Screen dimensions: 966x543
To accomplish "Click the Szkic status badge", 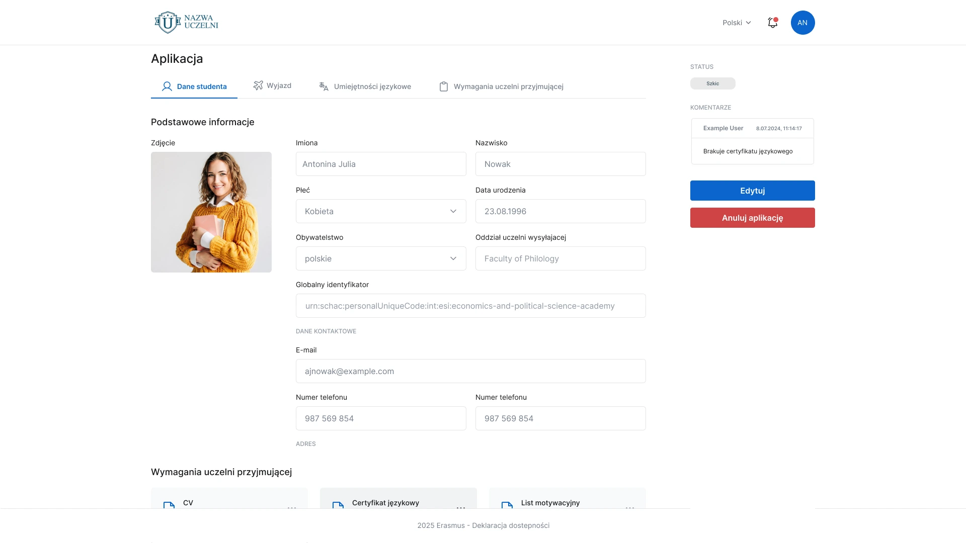I will pyautogui.click(x=712, y=83).
